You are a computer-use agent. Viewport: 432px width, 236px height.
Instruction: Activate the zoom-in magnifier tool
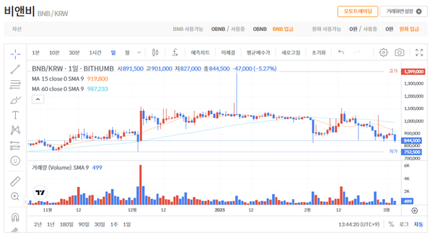click(15, 196)
